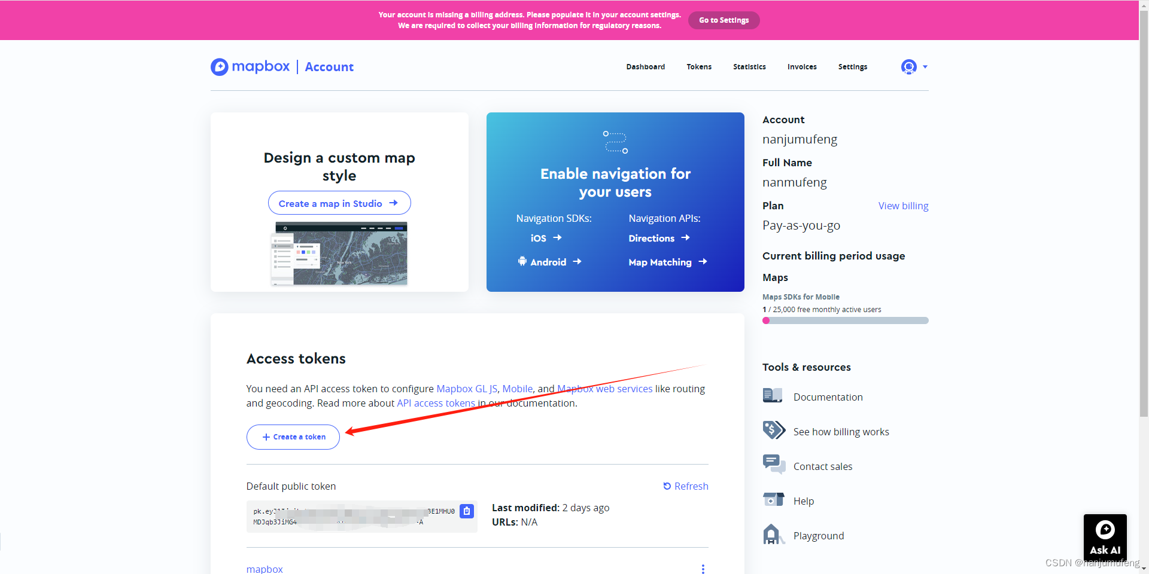Switch to the Tokens page
This screenshot has width=1149, height=574.
(x=698, y=67)
